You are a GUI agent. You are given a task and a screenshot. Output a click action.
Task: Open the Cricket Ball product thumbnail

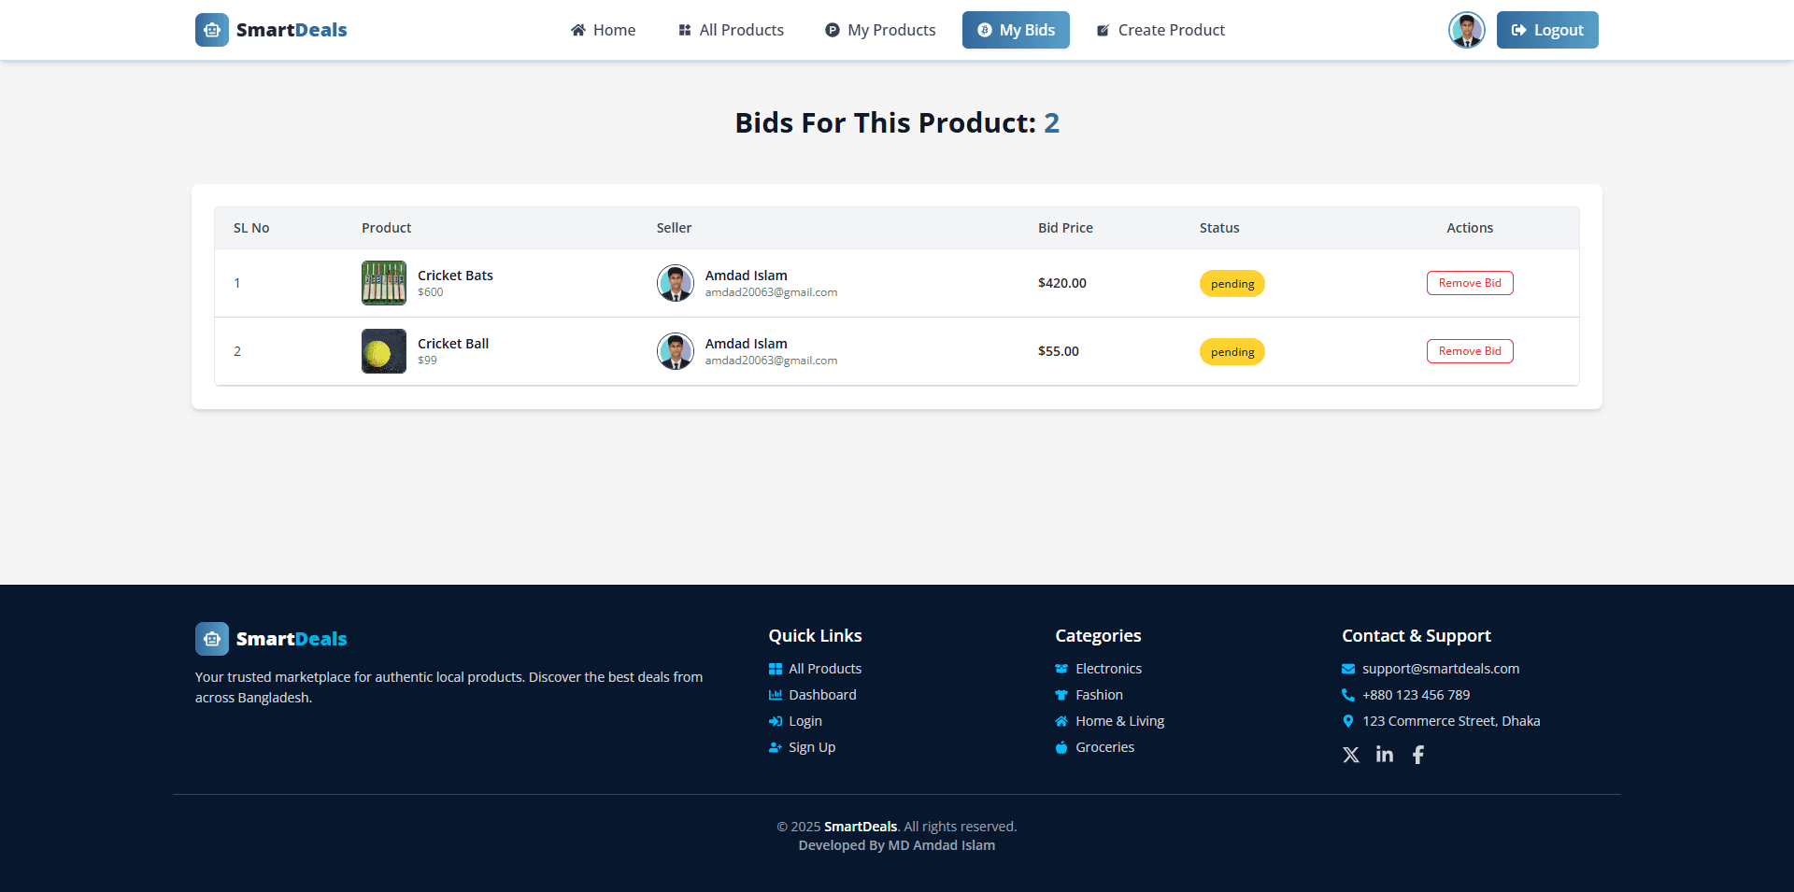click(384, 351)
